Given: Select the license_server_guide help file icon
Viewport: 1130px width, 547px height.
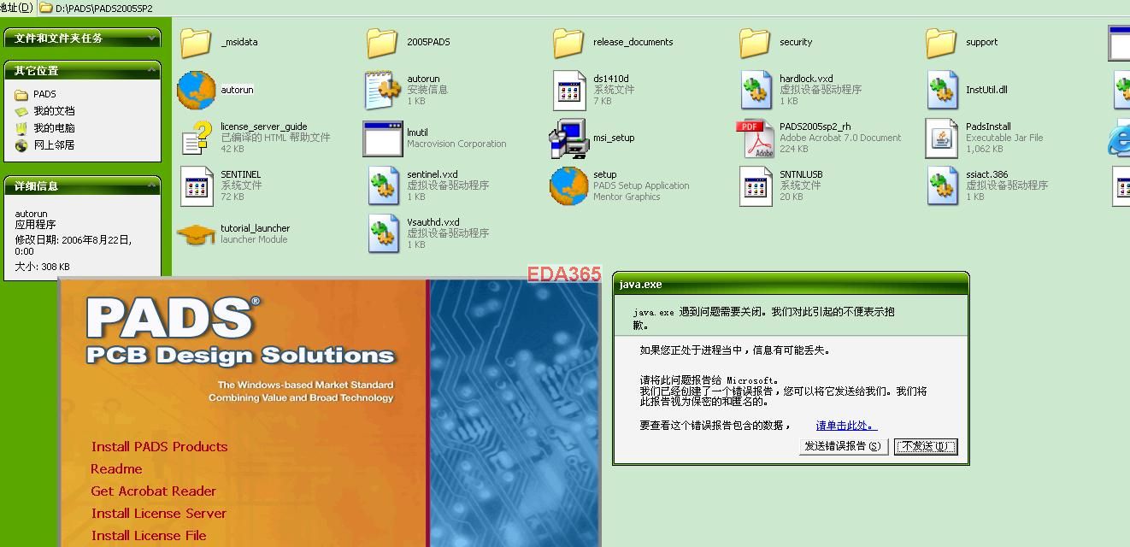Looking at the screenshot, I should [x=197, y=138].
